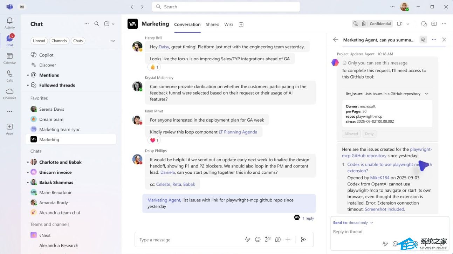The width and height of the screenshot is (453, 254).
Task: Click the Daniela mention in Daisy Phillips' message
Action: pyautogui.click(x=167, y=172)
